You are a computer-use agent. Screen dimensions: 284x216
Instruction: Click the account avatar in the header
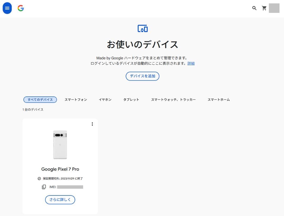coord(274,8)
